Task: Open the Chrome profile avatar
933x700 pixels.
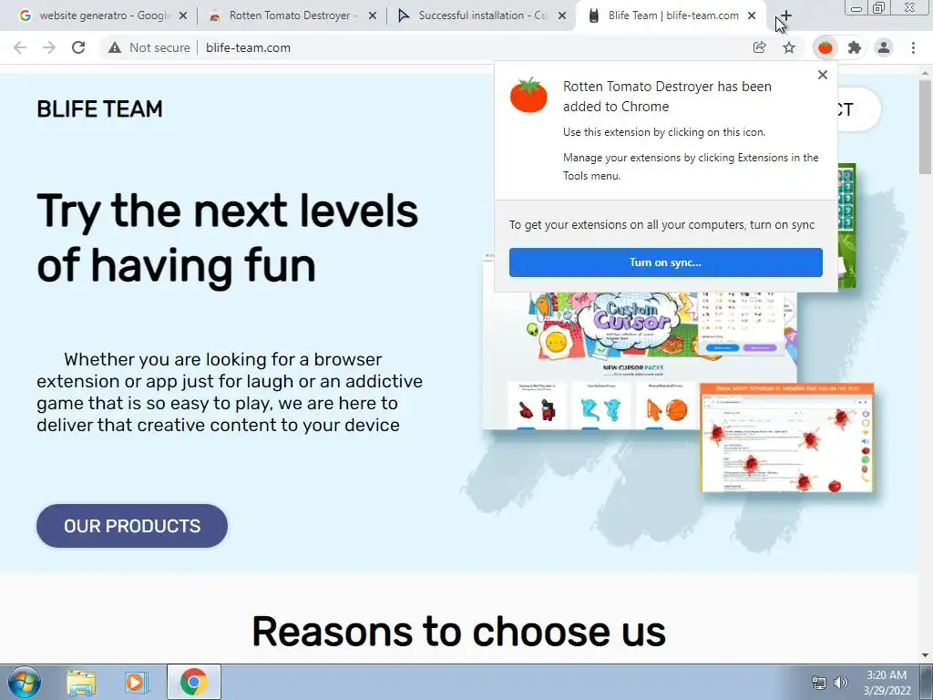Action: pyautogui.click(x=884, y=47)
